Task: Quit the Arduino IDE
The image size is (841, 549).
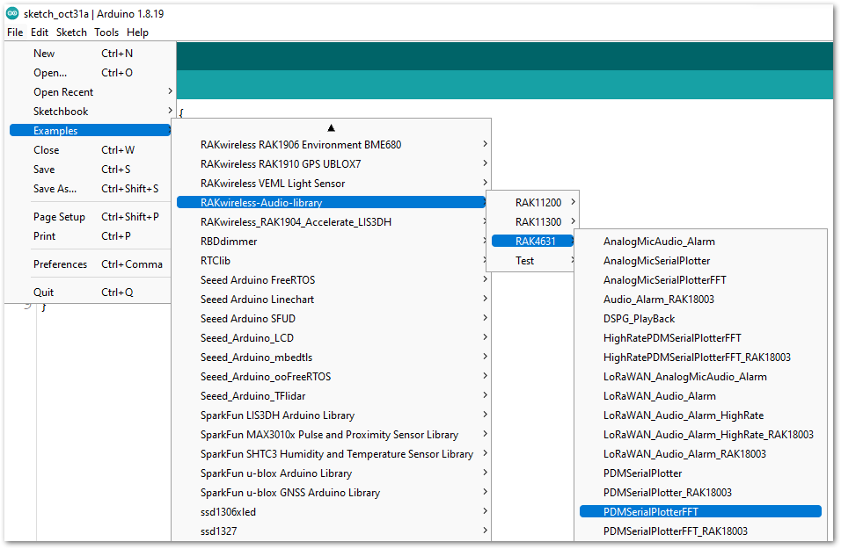Action: 45,292
